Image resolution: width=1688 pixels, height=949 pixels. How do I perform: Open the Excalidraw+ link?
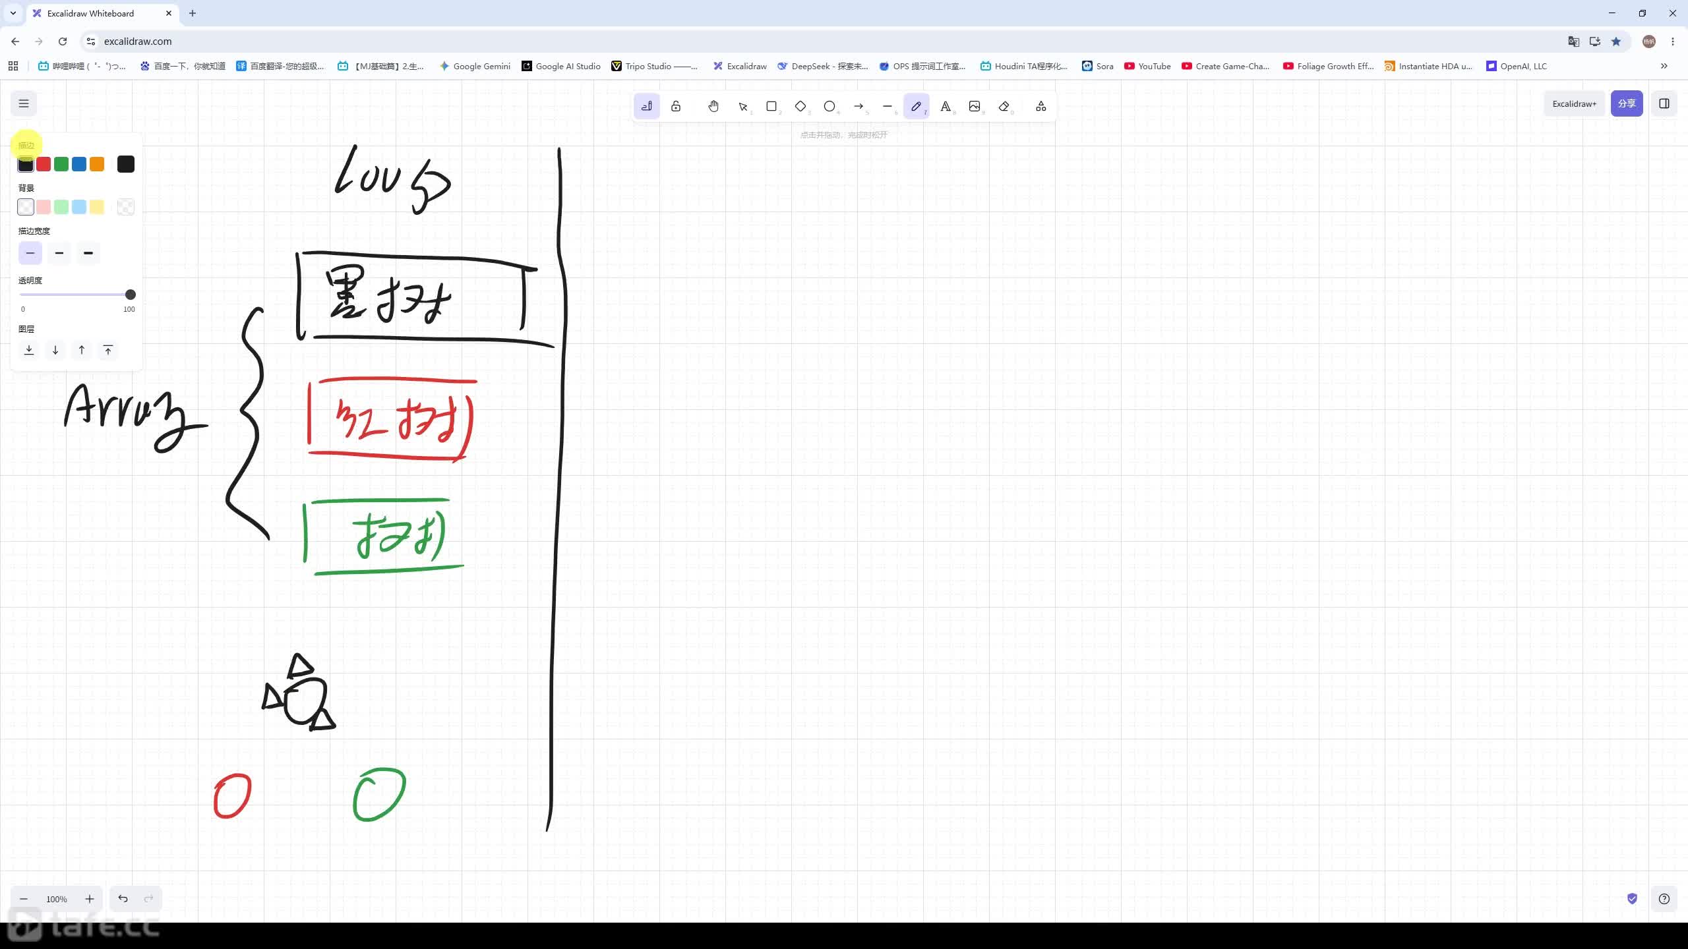1574,103
